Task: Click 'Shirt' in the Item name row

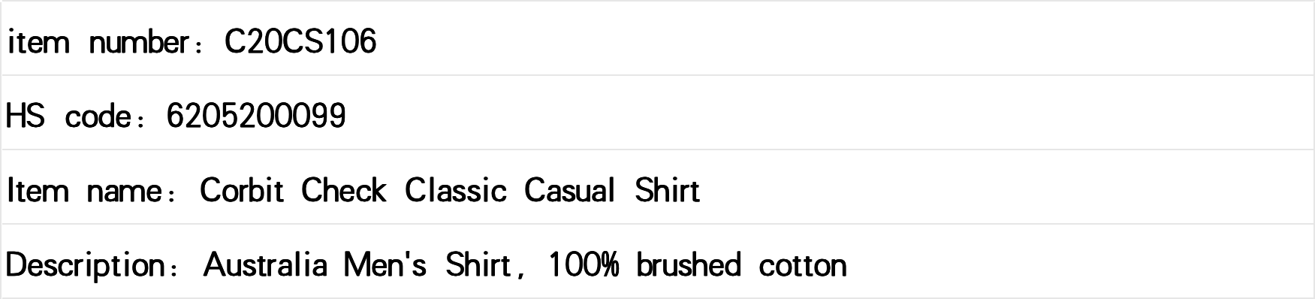Action: (x=668, y=190)
